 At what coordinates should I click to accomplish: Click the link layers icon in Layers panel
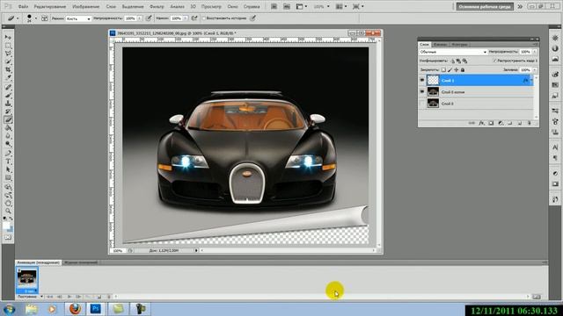click(472, 123)
